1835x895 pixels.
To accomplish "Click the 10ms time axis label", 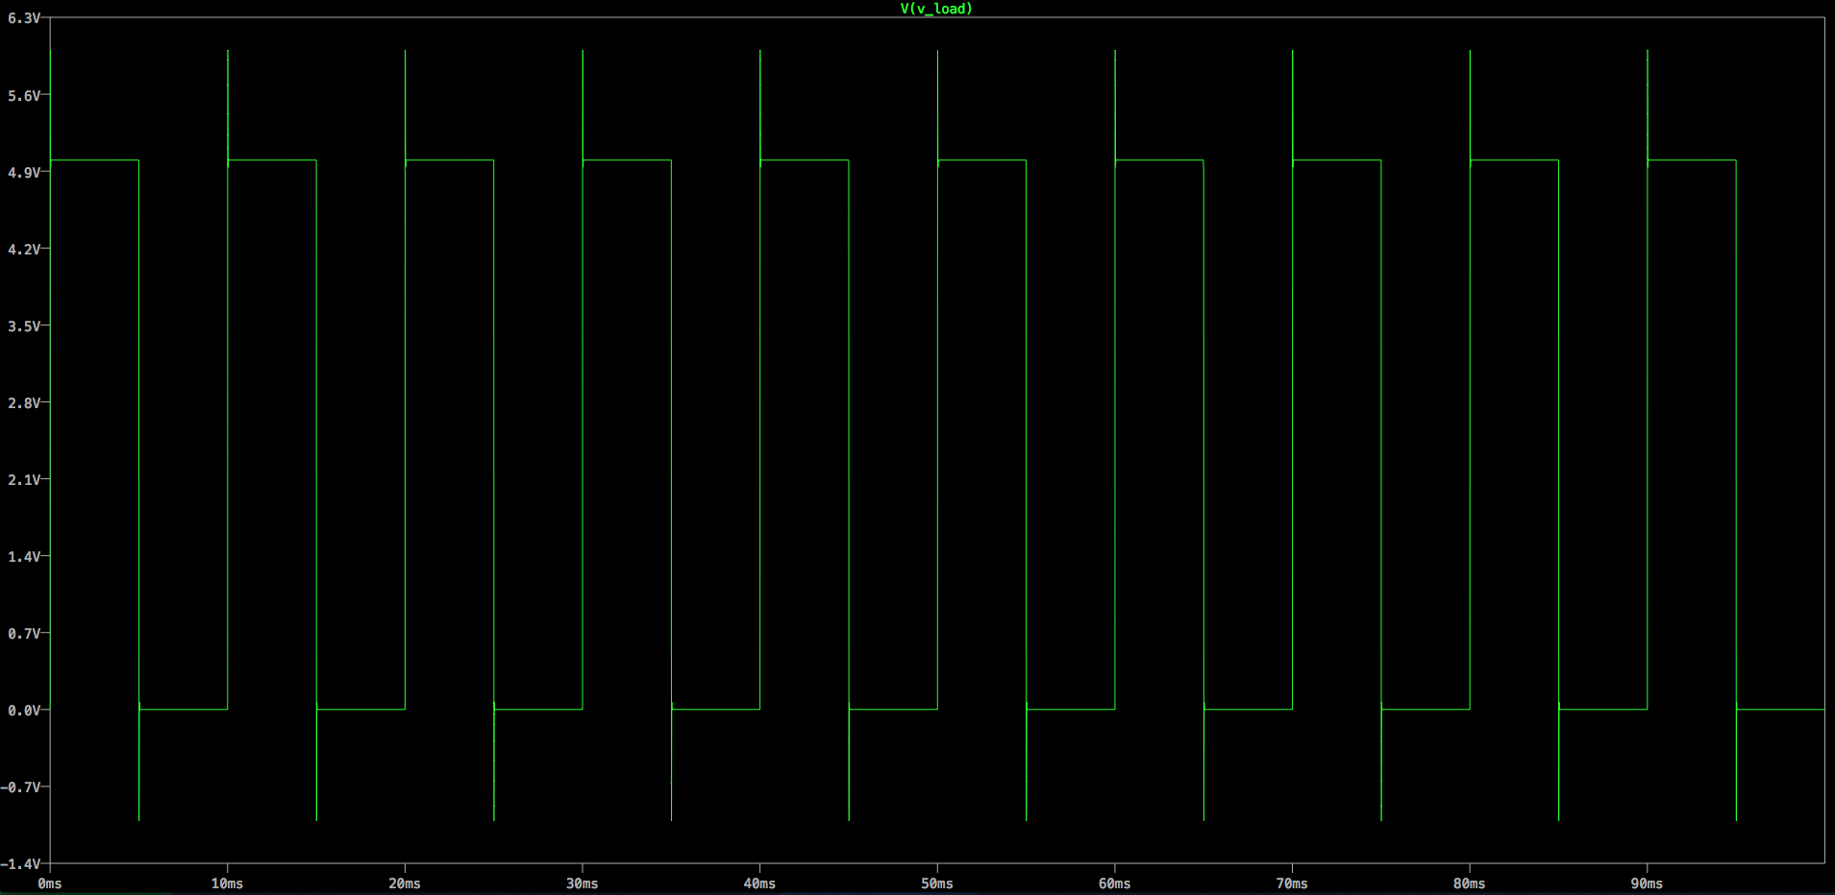I will (x=227, y=883).
